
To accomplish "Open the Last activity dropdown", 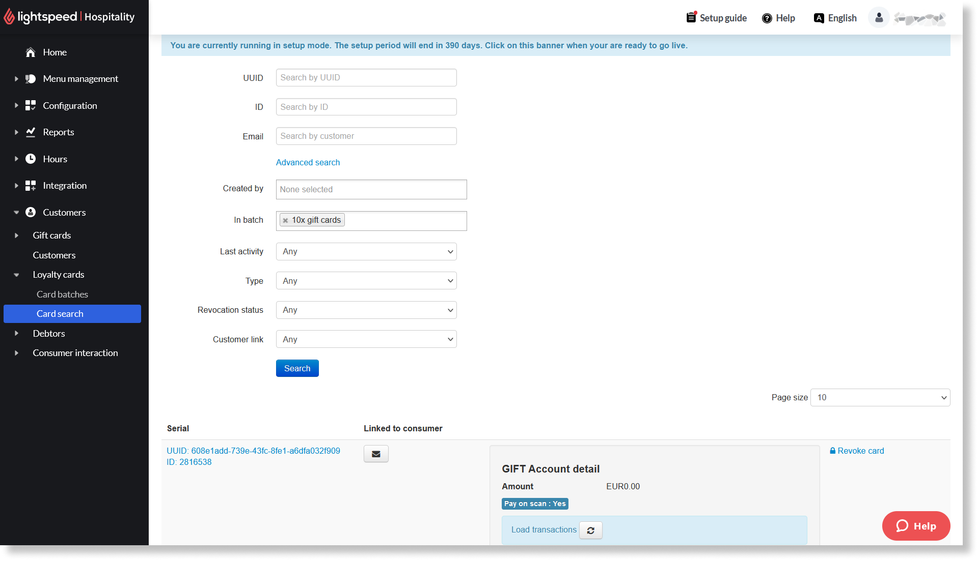I will [x=366, y=251].
